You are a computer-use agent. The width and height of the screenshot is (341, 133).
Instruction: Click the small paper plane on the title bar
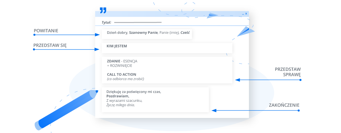[212, 15]
